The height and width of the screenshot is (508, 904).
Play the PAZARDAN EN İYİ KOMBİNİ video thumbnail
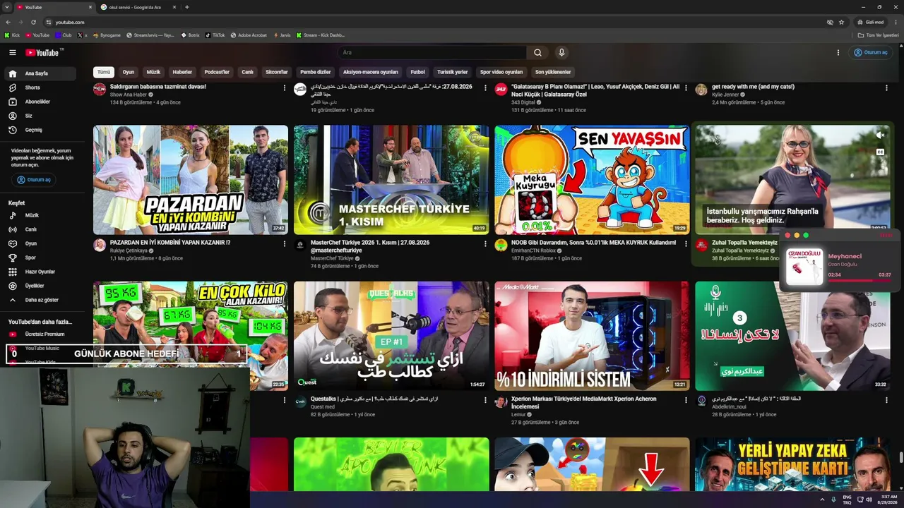coord(191,180)
